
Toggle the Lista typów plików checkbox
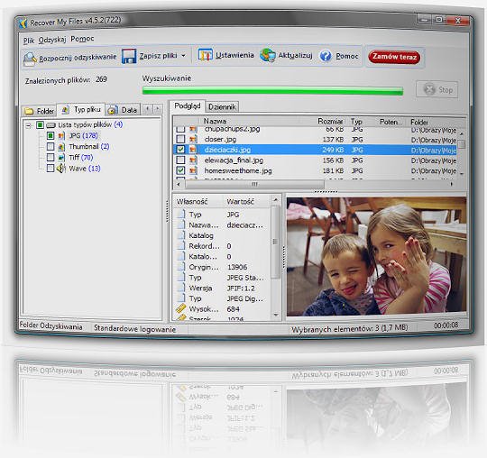click(x=40, y=124)
